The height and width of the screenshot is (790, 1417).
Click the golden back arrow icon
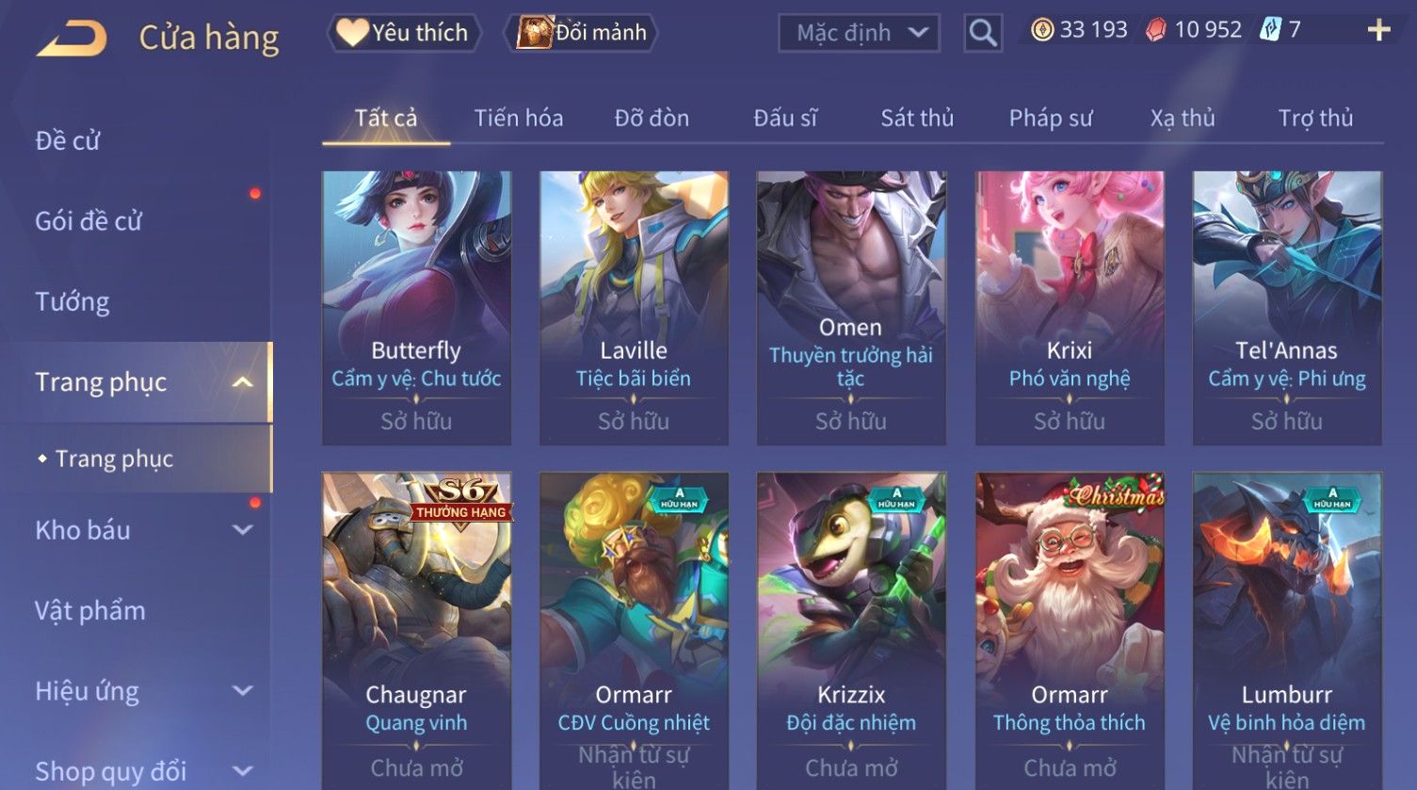[72, 38]
